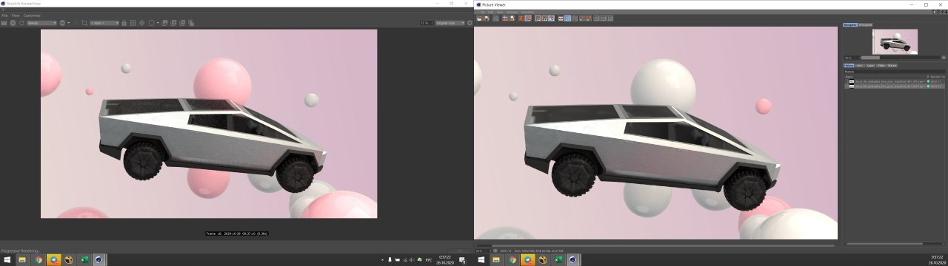This screenshot has height=266, width=948.
Task: Open the Auto camera dropdown in RenderView
Action: [104, 23]
